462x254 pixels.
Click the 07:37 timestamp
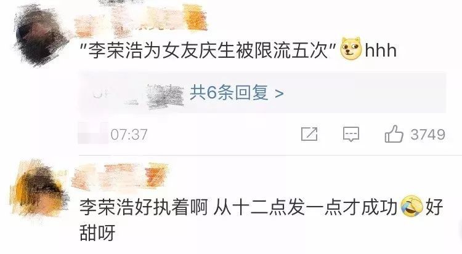129,135
